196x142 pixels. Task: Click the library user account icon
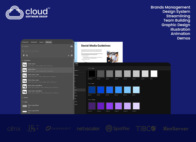72,46
